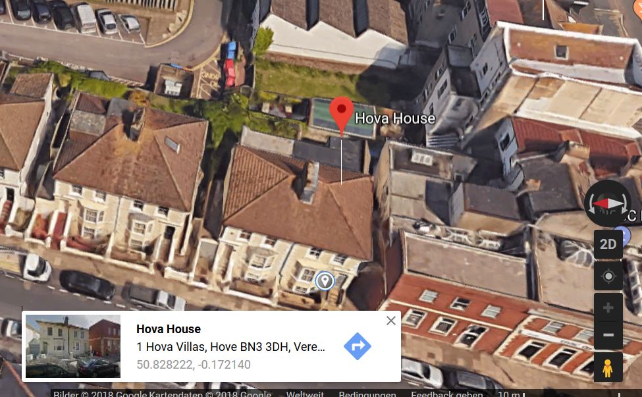
Task: Select the yellow Pegman Street View icon
Action: coord(608,368)
